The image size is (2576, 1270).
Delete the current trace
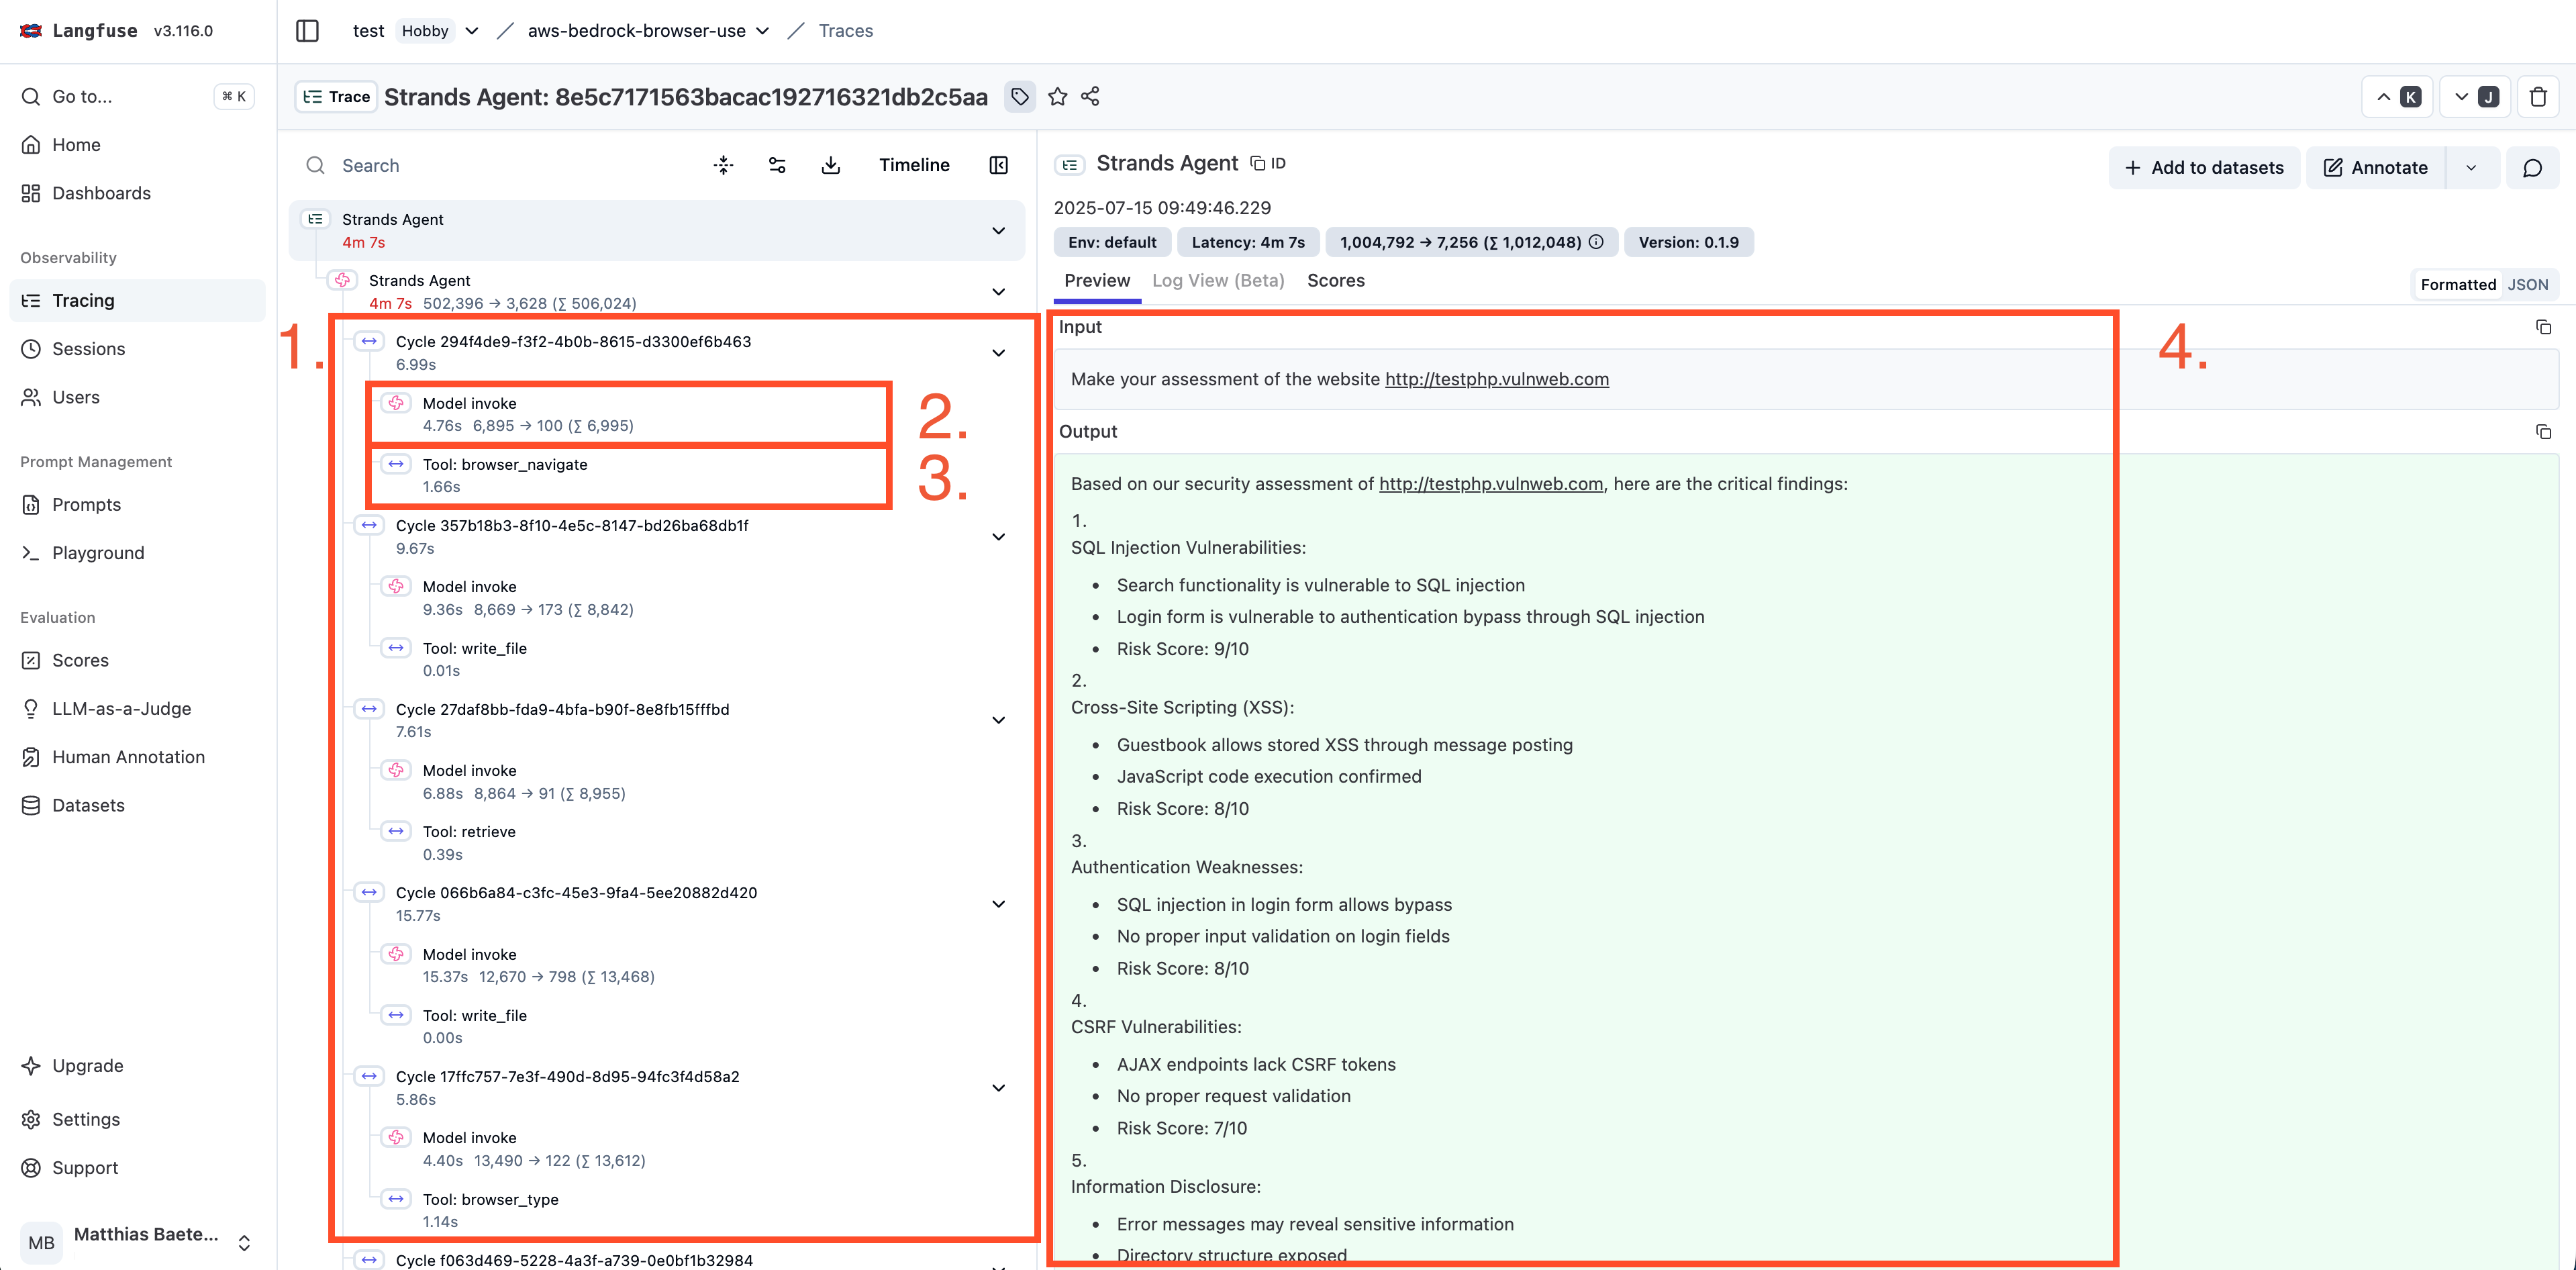coord(2537,96)
